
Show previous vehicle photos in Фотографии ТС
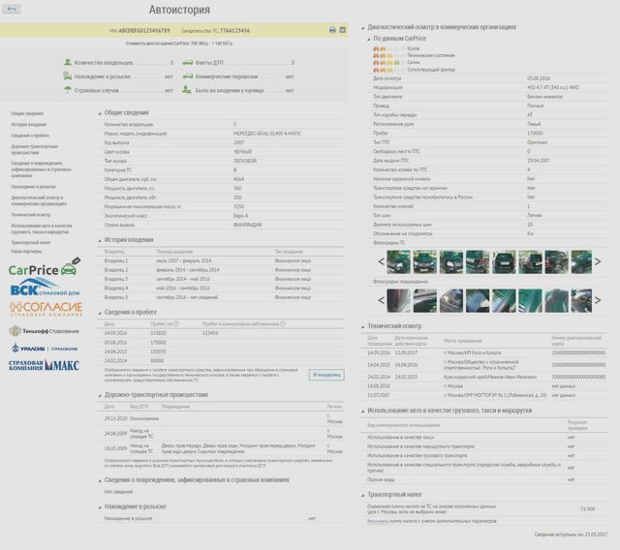click(381, 261)
